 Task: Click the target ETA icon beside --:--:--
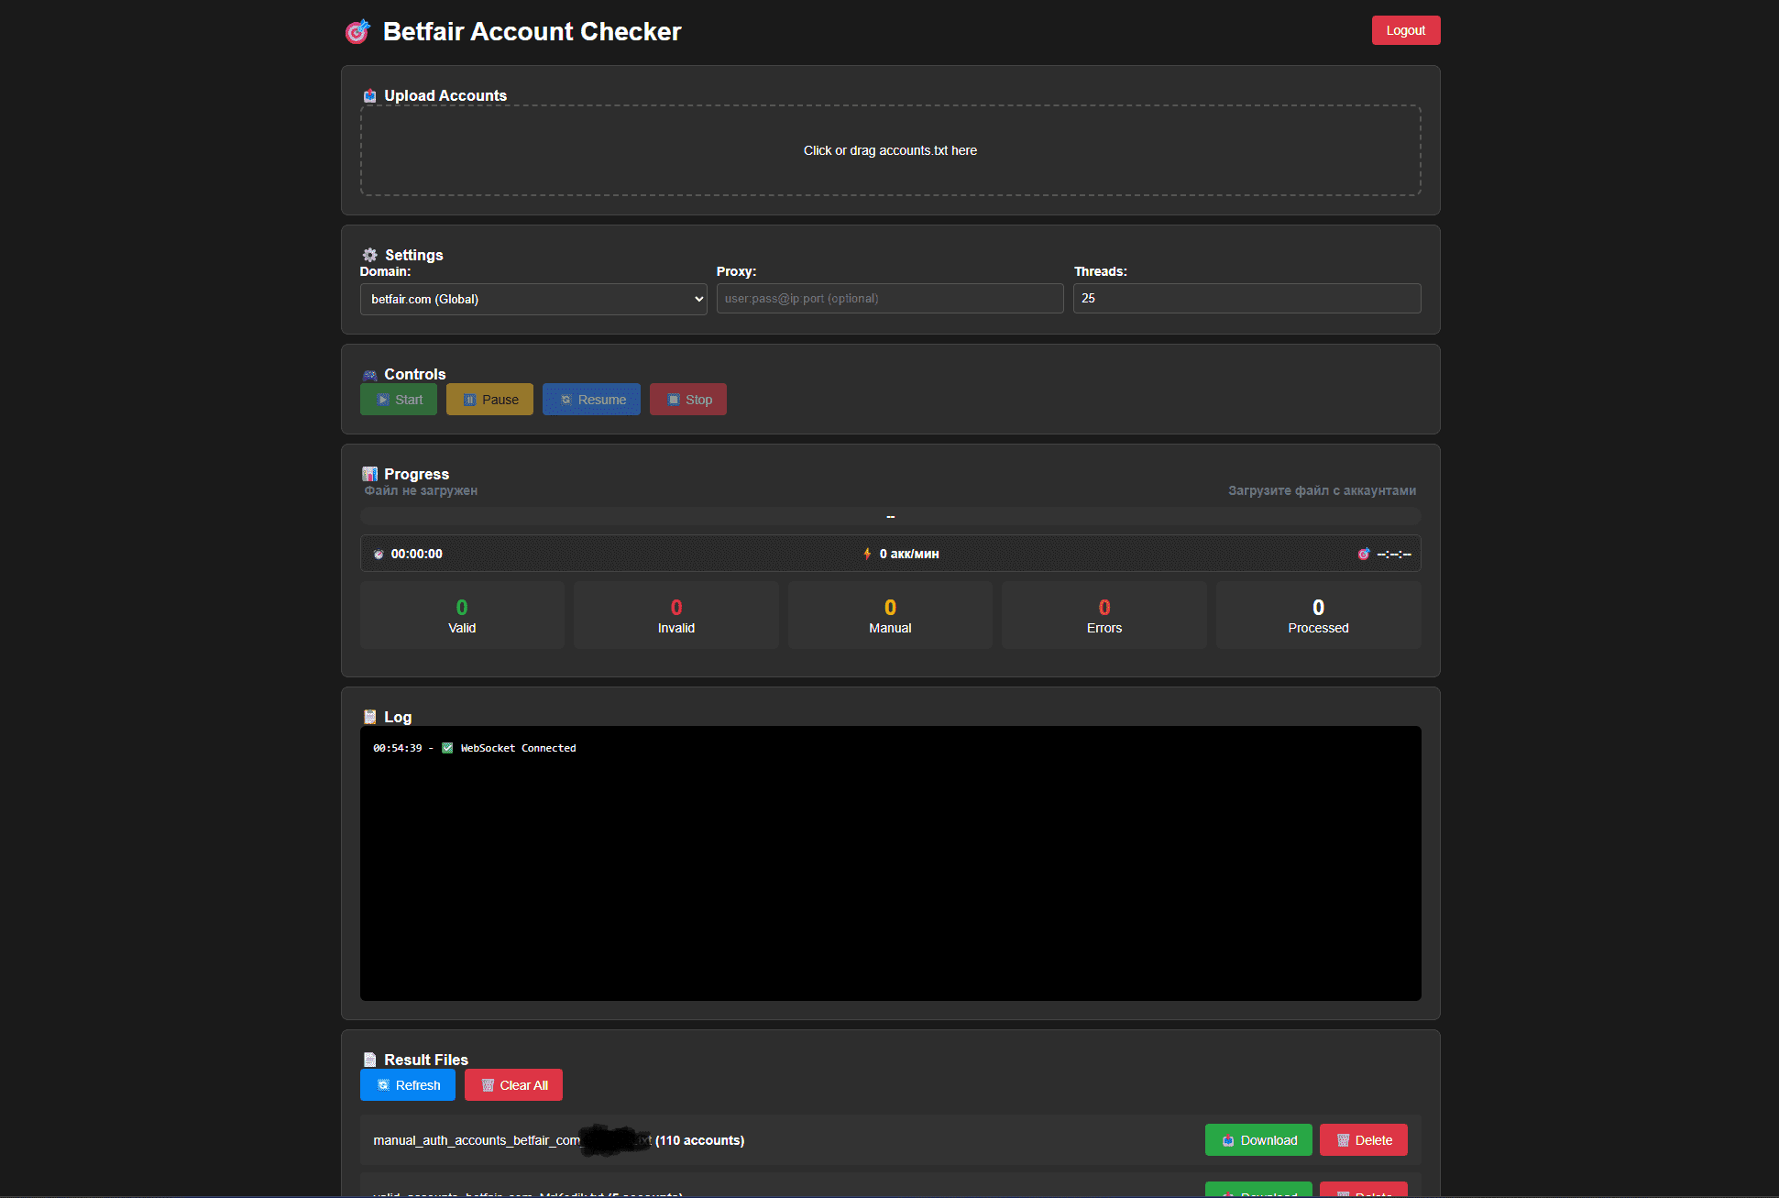point(1364,554)
